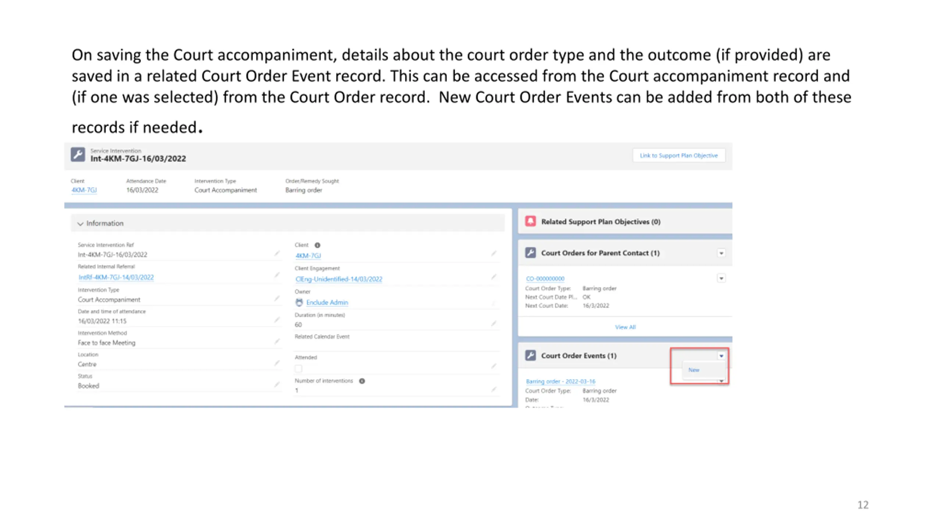Click Related Support Plan Objectives (0) heading

pyautogui.click(x=601, y=222)
